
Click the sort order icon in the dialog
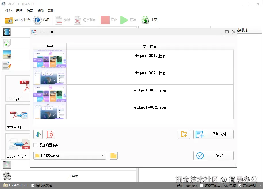click(x=38, y=134)
